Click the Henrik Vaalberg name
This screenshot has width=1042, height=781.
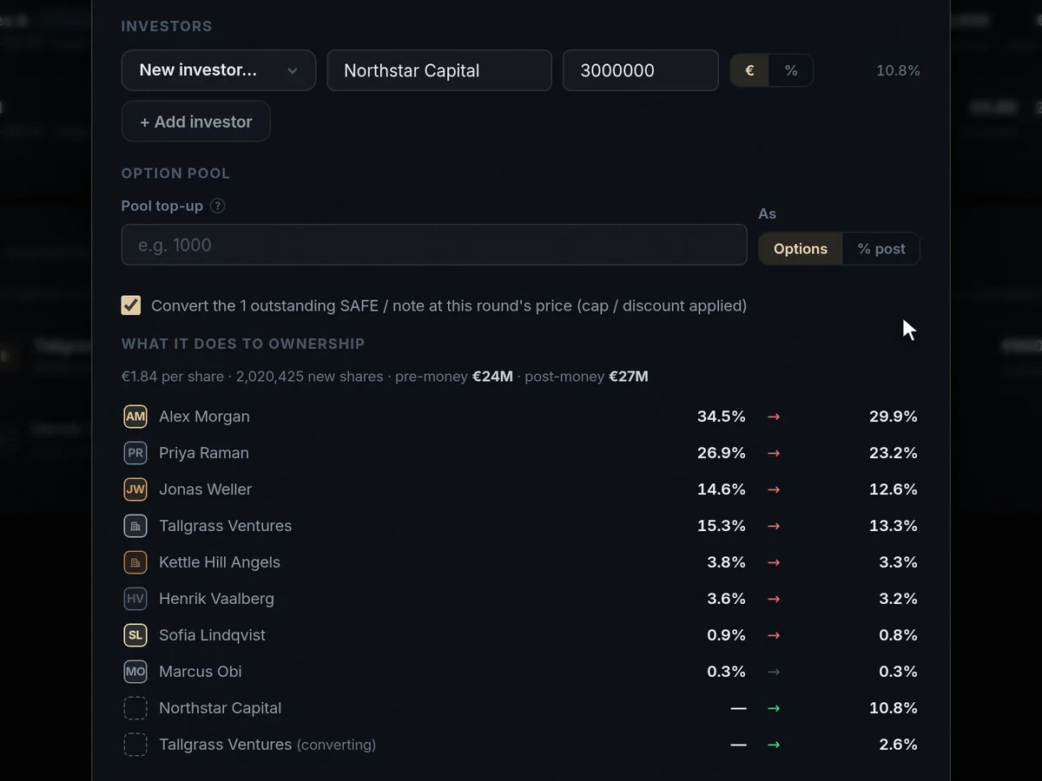[x=216, y=599]
